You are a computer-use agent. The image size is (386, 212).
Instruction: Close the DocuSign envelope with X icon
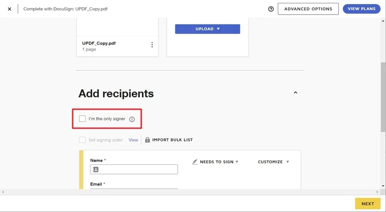click(10, 9)
